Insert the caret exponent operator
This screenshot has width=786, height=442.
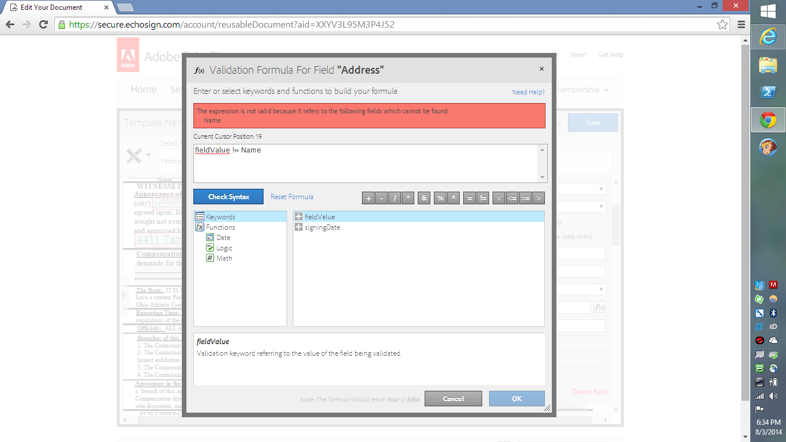coord(453,198)
